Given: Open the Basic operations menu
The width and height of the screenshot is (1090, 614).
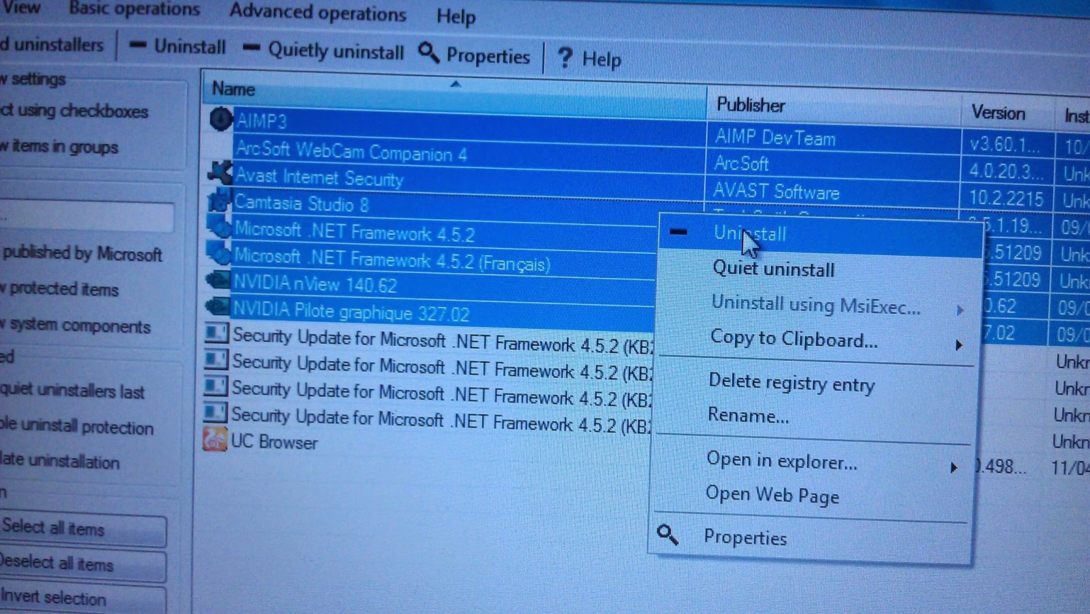Looking at the screenshot, I should 134,9.
